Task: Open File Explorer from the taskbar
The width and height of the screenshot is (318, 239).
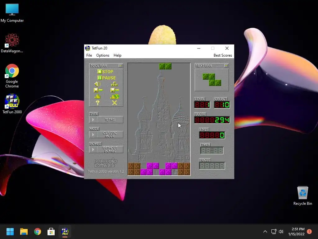Action: [x=24, y=232]
